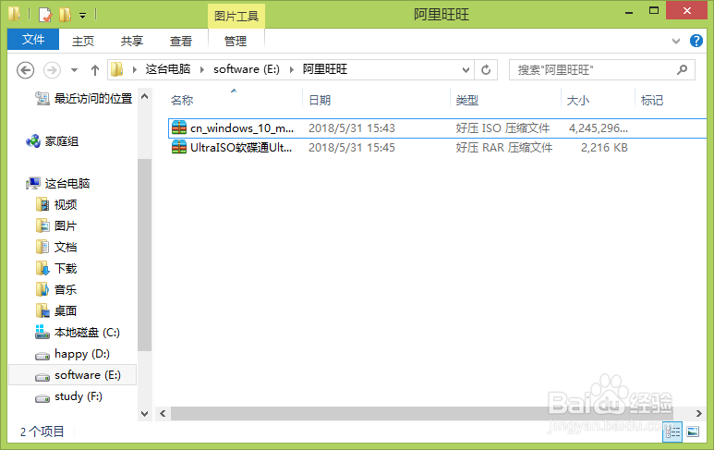Screen dimensions: 714x450
Task: Click the 2018/5/31 15:45 date cell
Action: [352, 148]
